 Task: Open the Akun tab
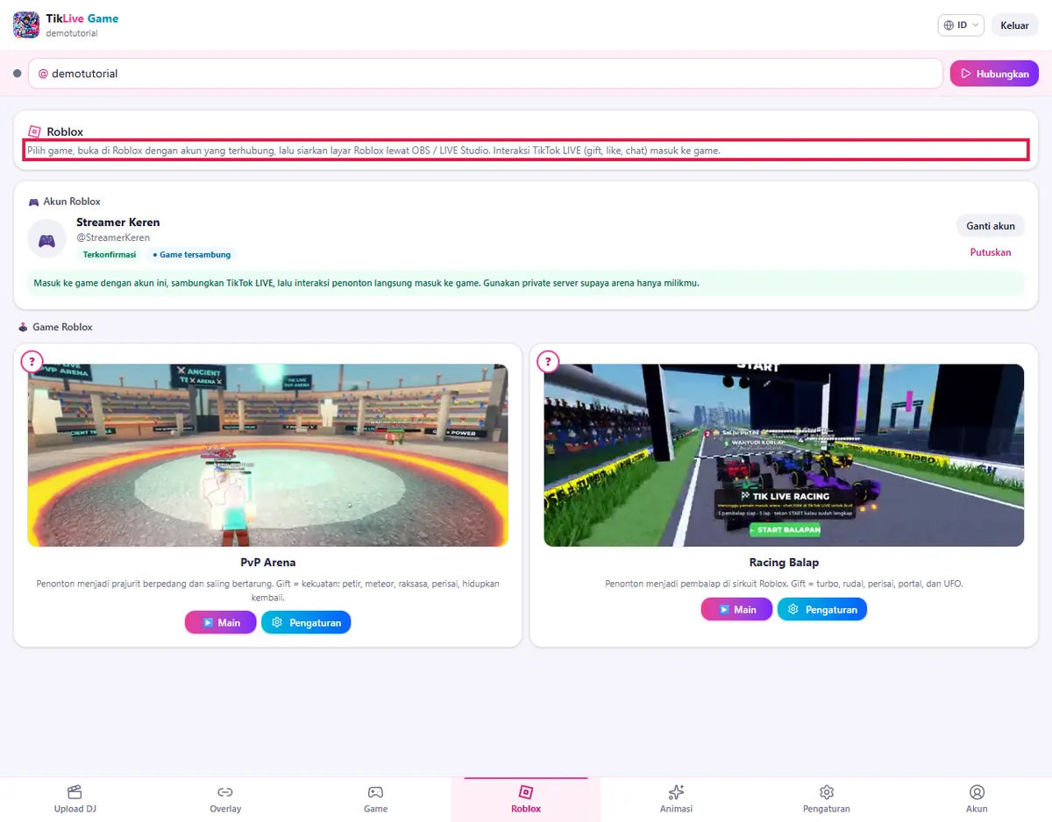[x=977, y=798]
